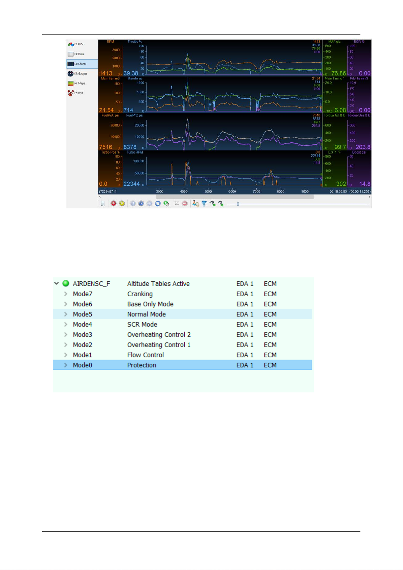403x570 pixels.
Task: Open the F3: Data view
Action: click(x=81, y=54)
